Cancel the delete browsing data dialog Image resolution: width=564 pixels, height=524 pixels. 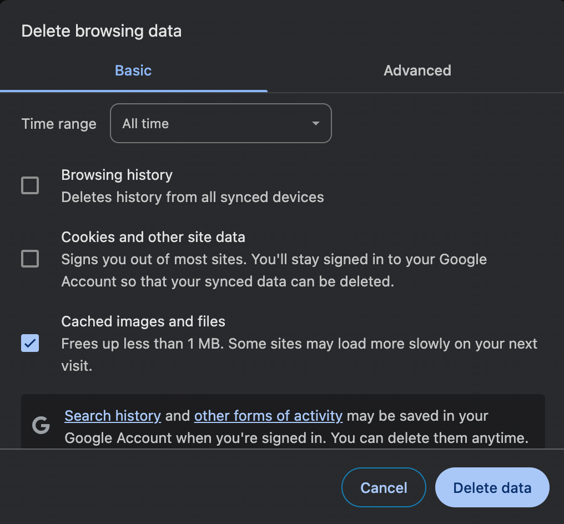pos(384,487)
